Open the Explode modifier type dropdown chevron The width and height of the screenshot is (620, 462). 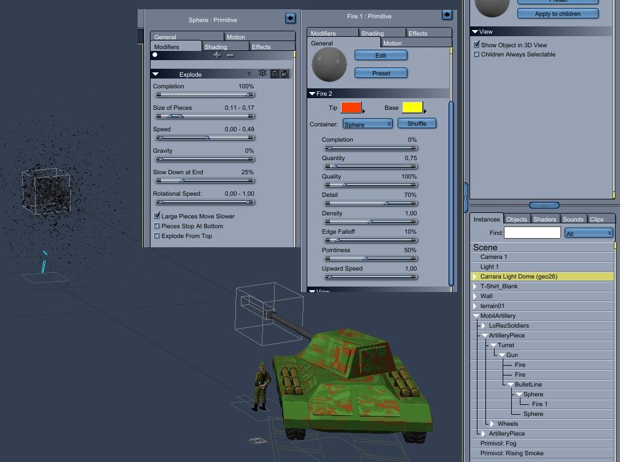pos(249,74)
